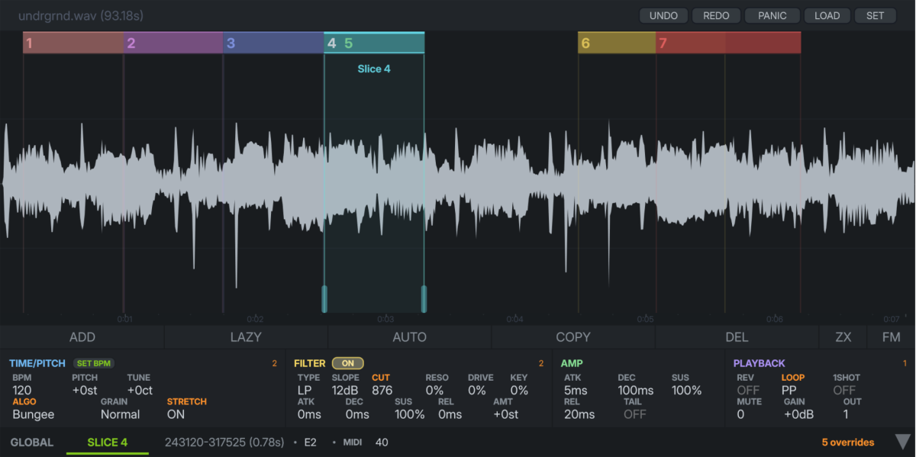Image resolution: width=916 pixels, height=457 pixels.
Task: Open the LOAD sample button
Action: (x=827, y=15)
